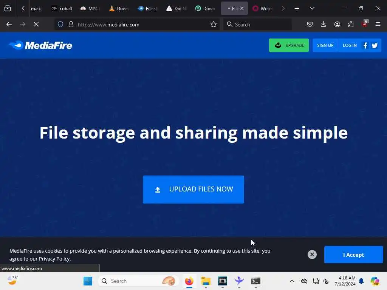Open a new tab with plus button
The height and width of the screenshot is (290, 387).
[297, 9]
